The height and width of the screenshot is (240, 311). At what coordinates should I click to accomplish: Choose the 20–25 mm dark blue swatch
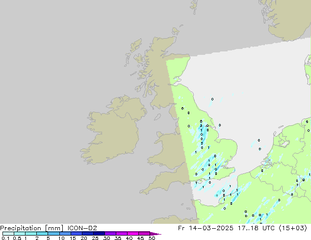[x=87, y=234]
